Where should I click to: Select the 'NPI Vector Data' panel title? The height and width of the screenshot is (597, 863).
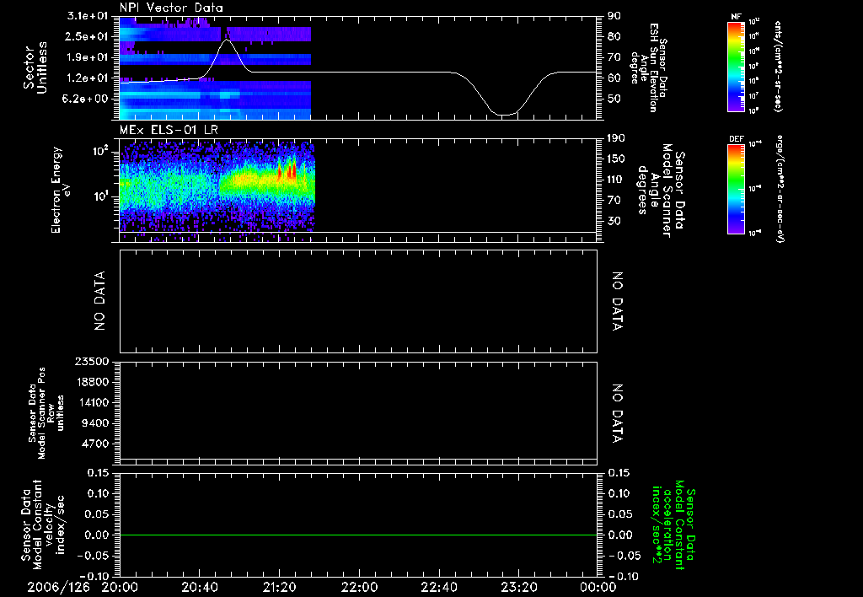coord(172,8)
